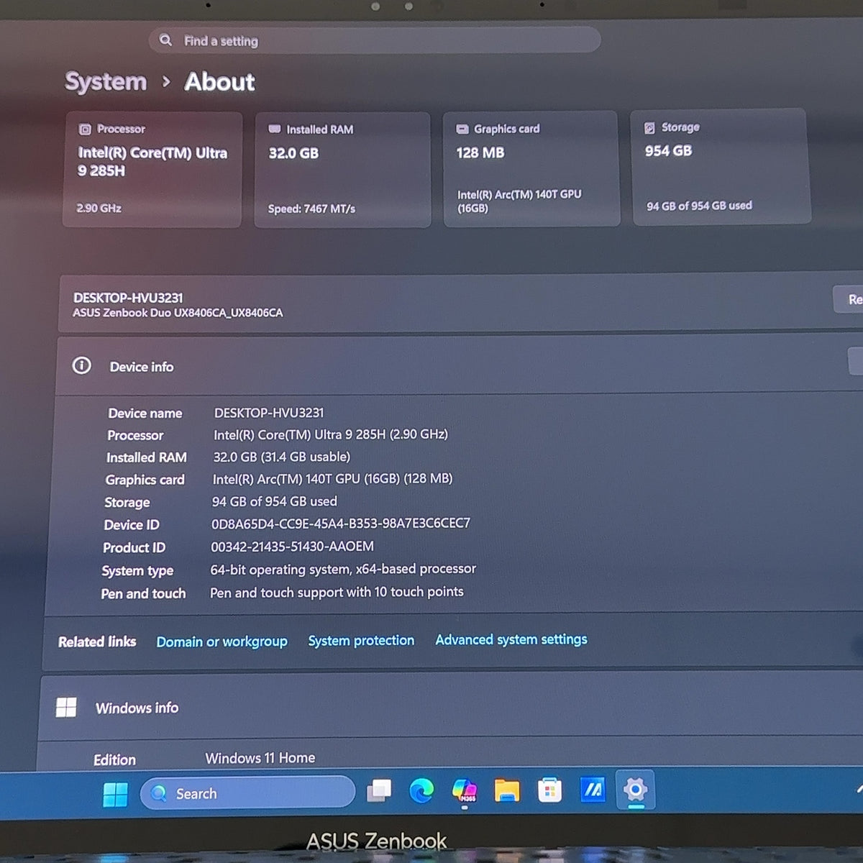863x863 pixels.
Task: Click 'Intel(R) Arc(TM) 140T GPU (16GB) (128 MB)' value
Action: 332,479
